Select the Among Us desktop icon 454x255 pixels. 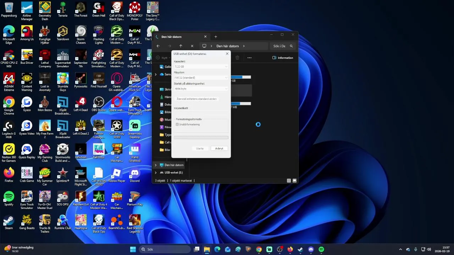[x=27, y=33]
